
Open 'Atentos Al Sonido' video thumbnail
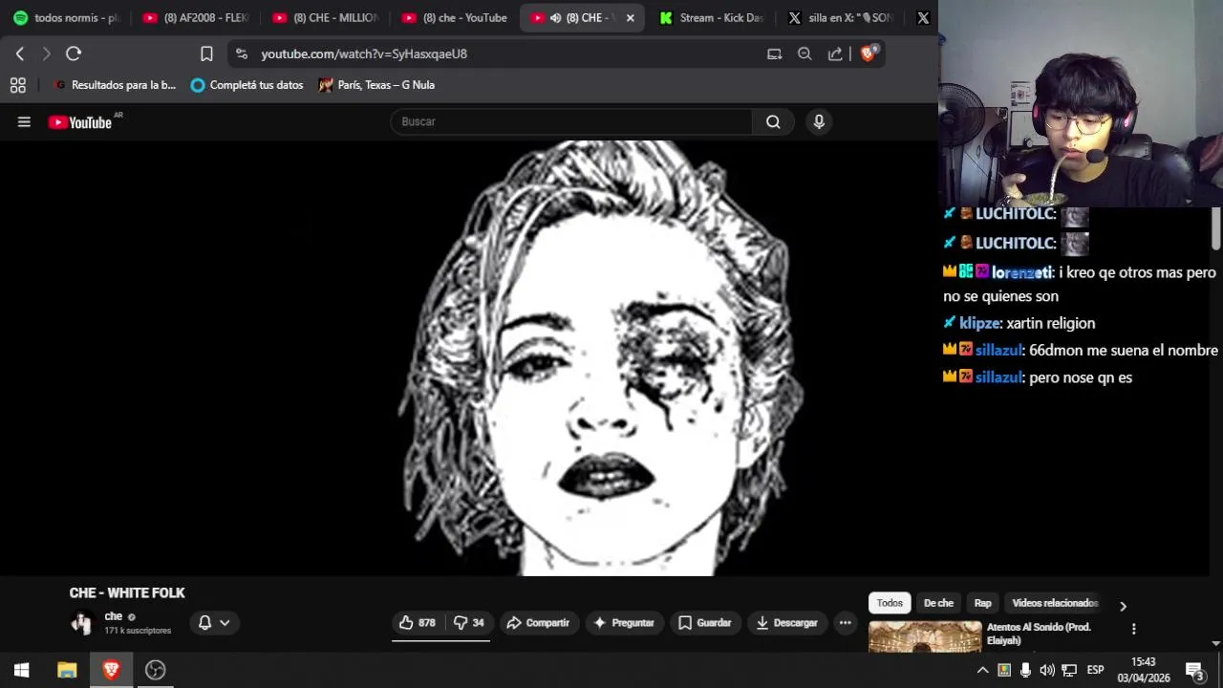pyautogui.click(x=925, y=636)
